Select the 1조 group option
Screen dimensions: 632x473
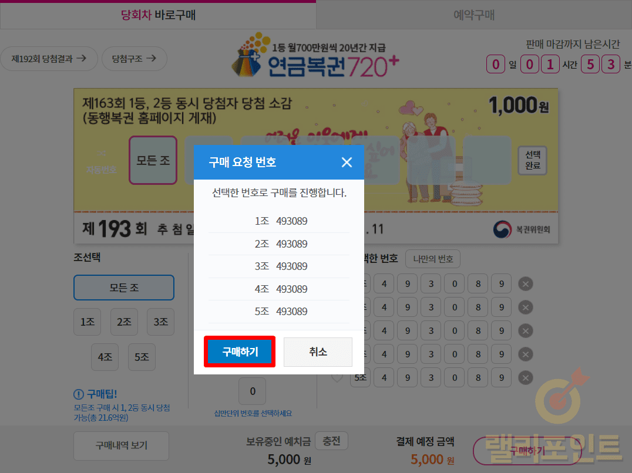pos(88,322)
